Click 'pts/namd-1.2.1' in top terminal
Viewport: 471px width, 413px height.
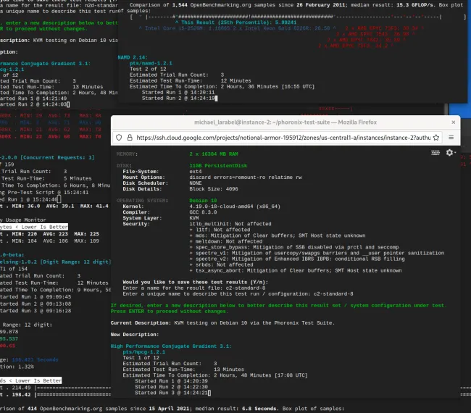point(151,63)
